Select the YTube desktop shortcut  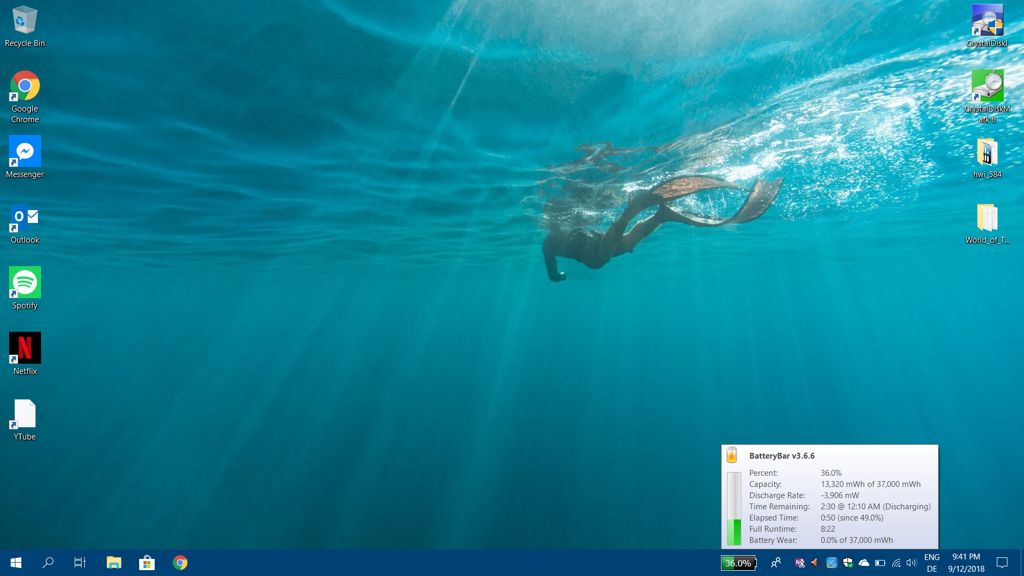pos(25,419)
